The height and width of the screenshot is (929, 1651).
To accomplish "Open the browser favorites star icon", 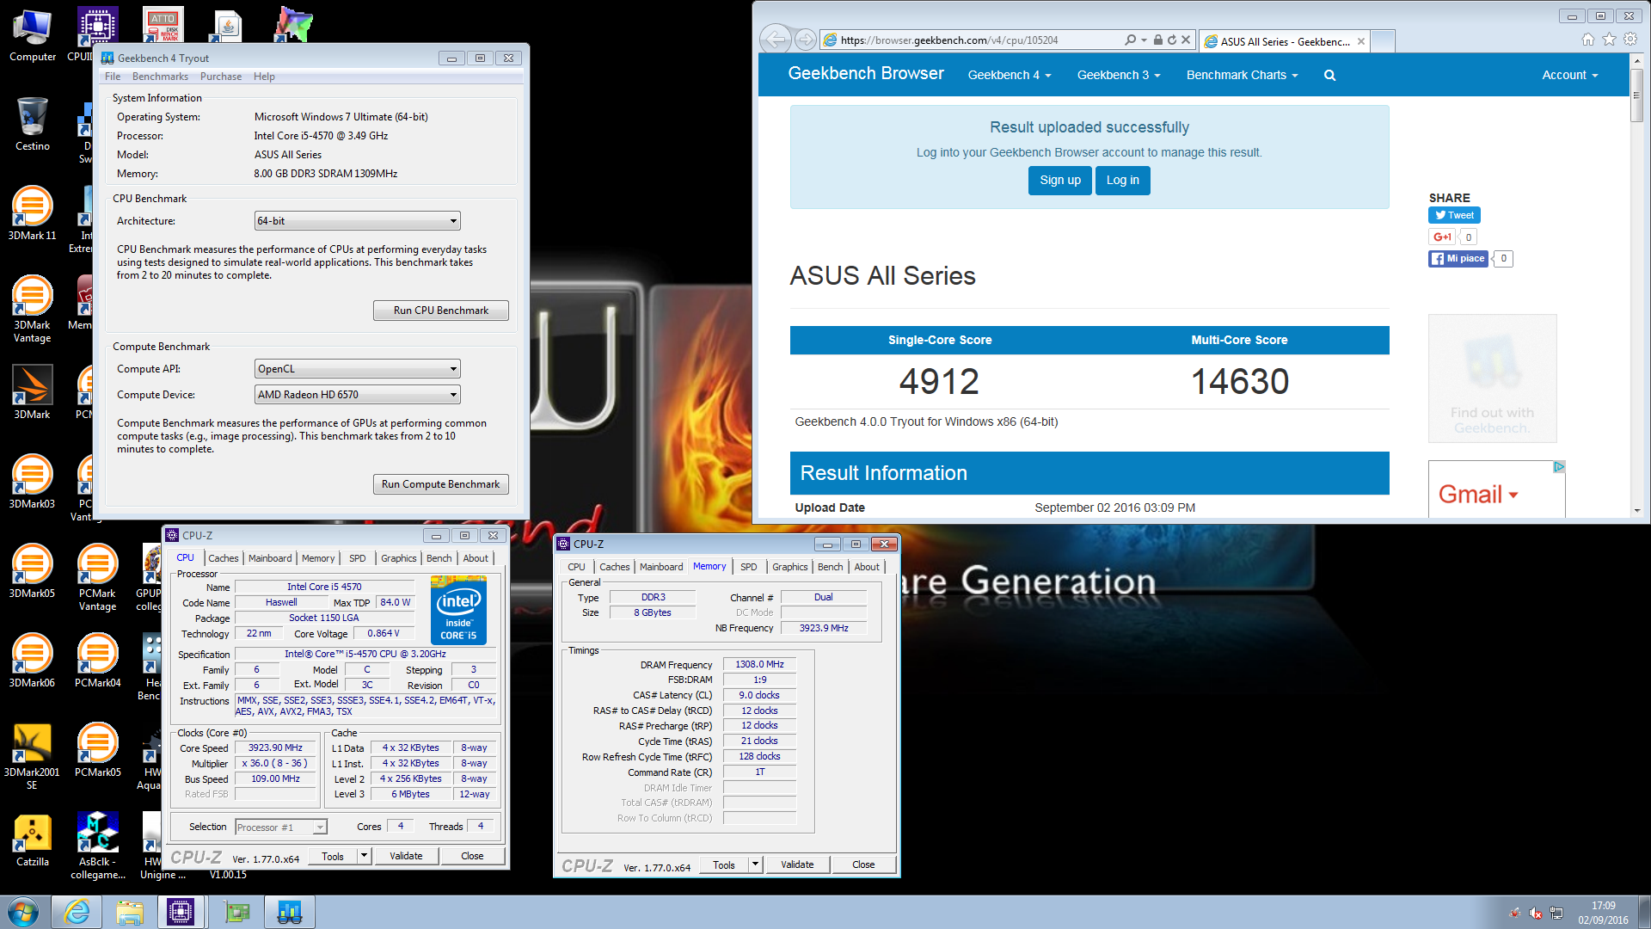I will tap(1609, 40).
